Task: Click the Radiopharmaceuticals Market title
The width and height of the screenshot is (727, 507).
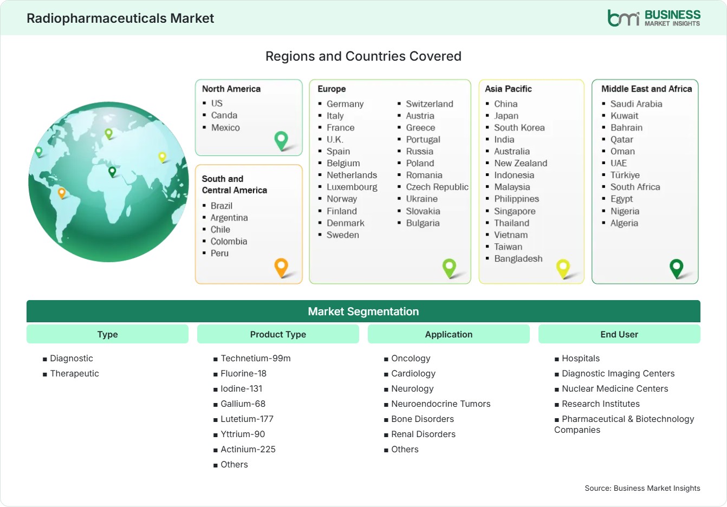Action: click(120, 18)
